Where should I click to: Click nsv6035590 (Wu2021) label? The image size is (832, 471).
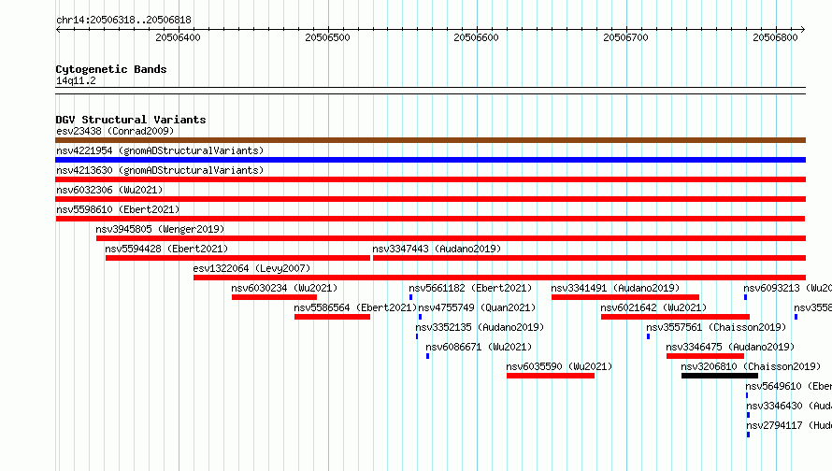(559, 366)
